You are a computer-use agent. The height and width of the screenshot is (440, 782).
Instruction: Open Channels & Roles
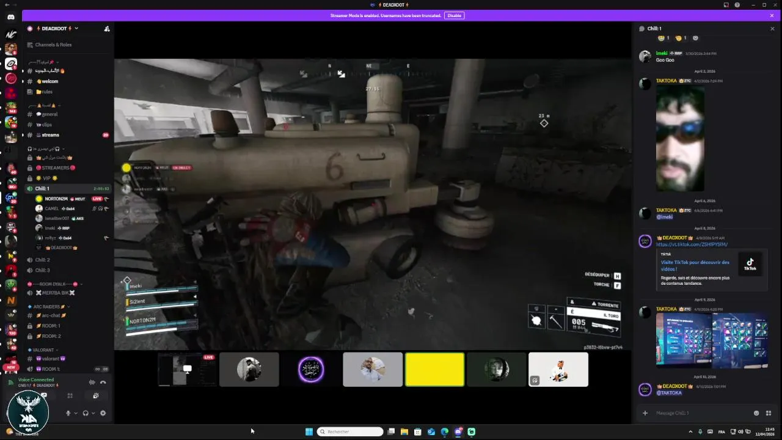(x=67, y=45)
